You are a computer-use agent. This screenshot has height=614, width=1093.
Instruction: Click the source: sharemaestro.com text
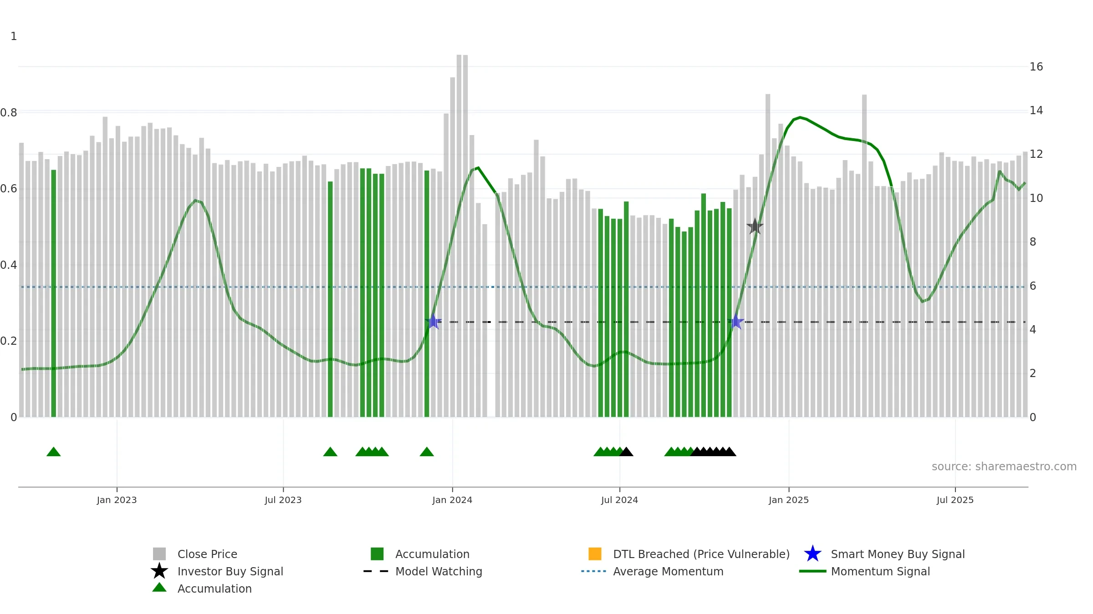(1004, 467)
